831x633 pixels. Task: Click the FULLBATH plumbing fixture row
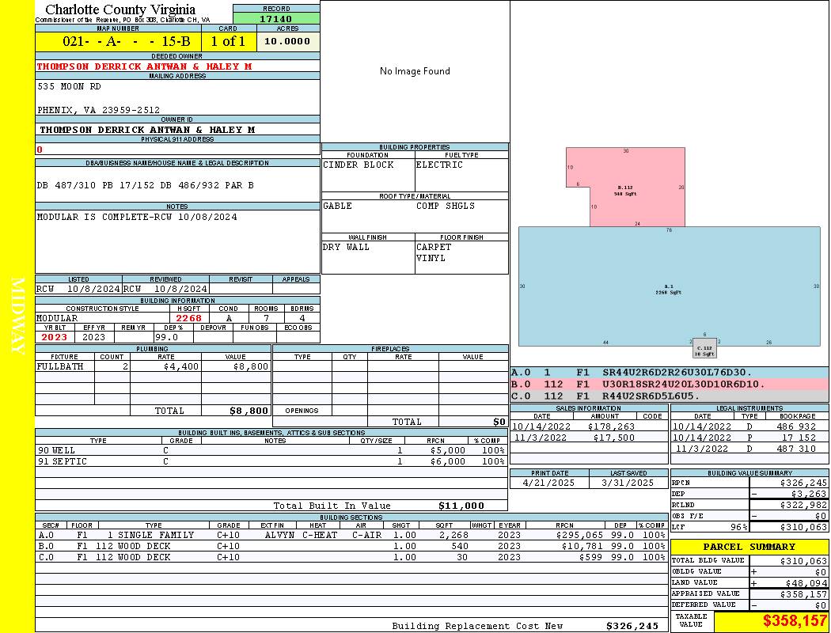tap(154, 366)
